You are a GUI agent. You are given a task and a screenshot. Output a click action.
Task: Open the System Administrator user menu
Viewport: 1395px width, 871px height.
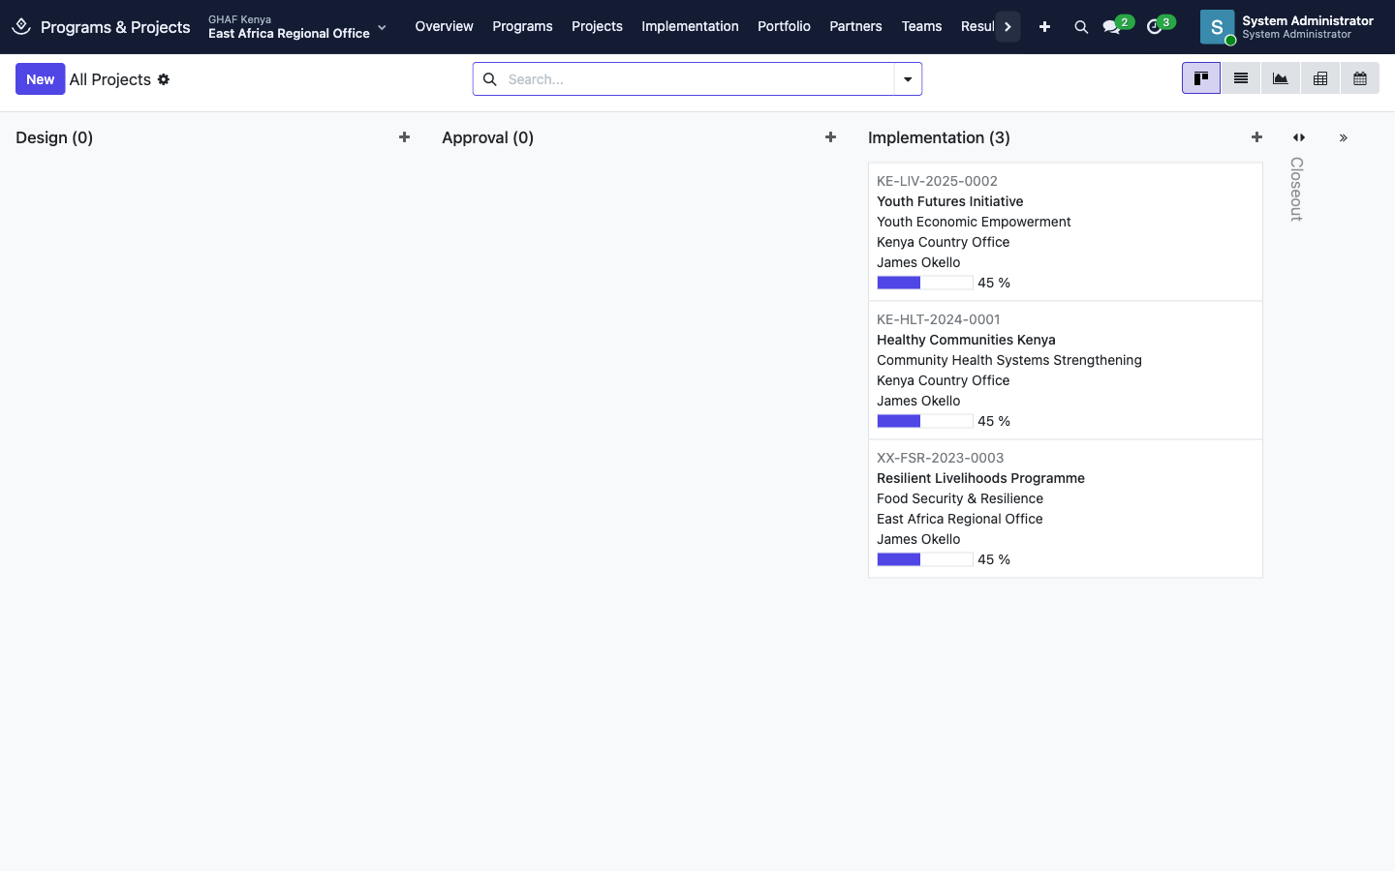[x=1286, y=27]
